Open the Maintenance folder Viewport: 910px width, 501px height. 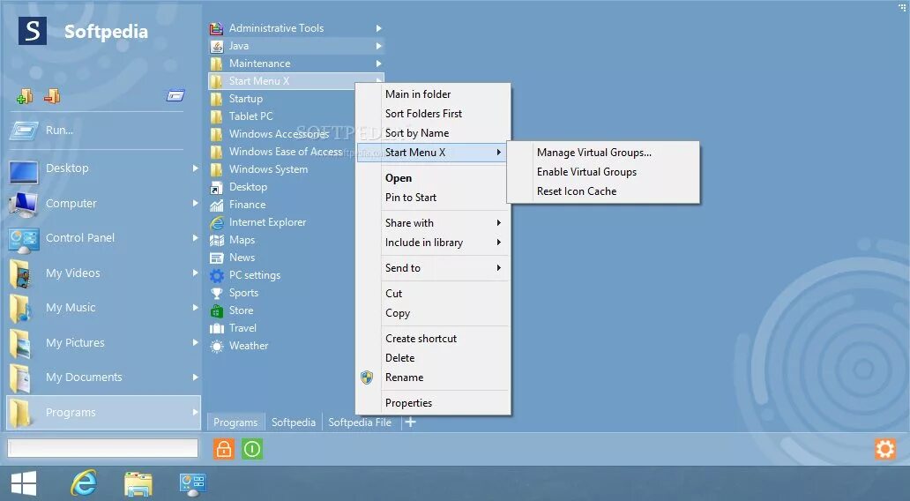click(x=295, y=64)
